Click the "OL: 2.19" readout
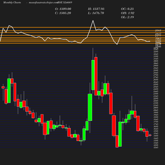This screenshot has width=165, height=165. coord(127,17)
